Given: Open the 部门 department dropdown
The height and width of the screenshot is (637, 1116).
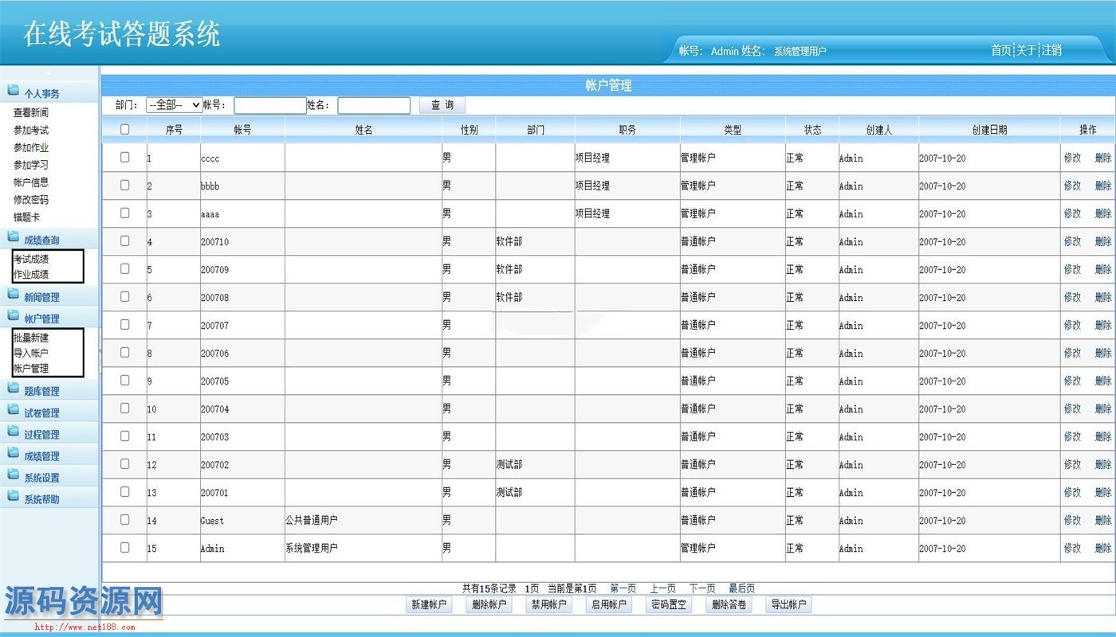Looking at the screenshot, I should coord(174,105).
